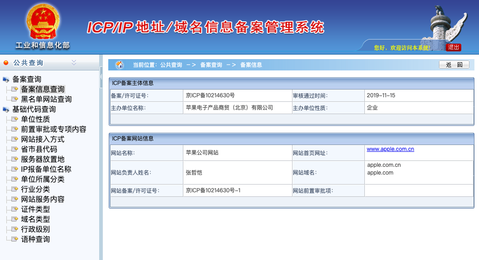This screenshot has width=479, height=260.
Task: Open 证件类型 lookup
Action: [x=35, y=209]
